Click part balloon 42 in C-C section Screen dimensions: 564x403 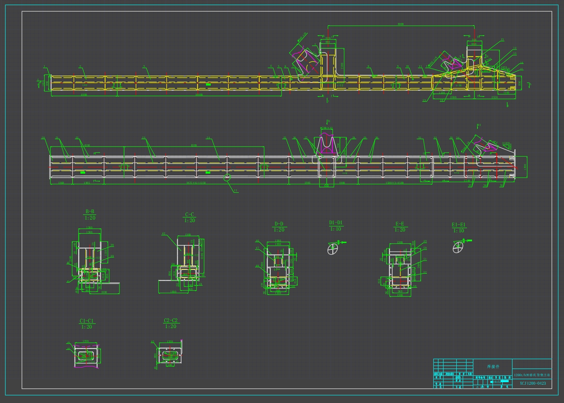(x=163, y=234)
